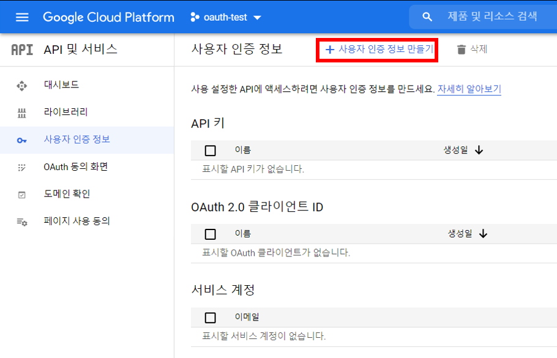Click the API logo icon in sidebar header

pos(22,50)
